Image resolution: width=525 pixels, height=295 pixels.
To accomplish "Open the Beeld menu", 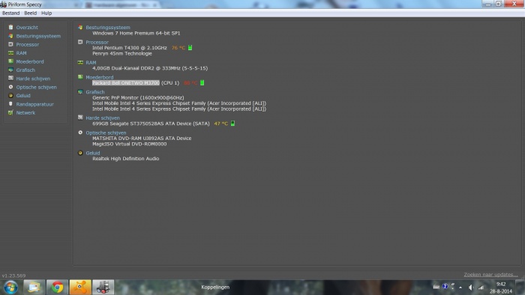I will pyautogui.click(x=31, y=13).
